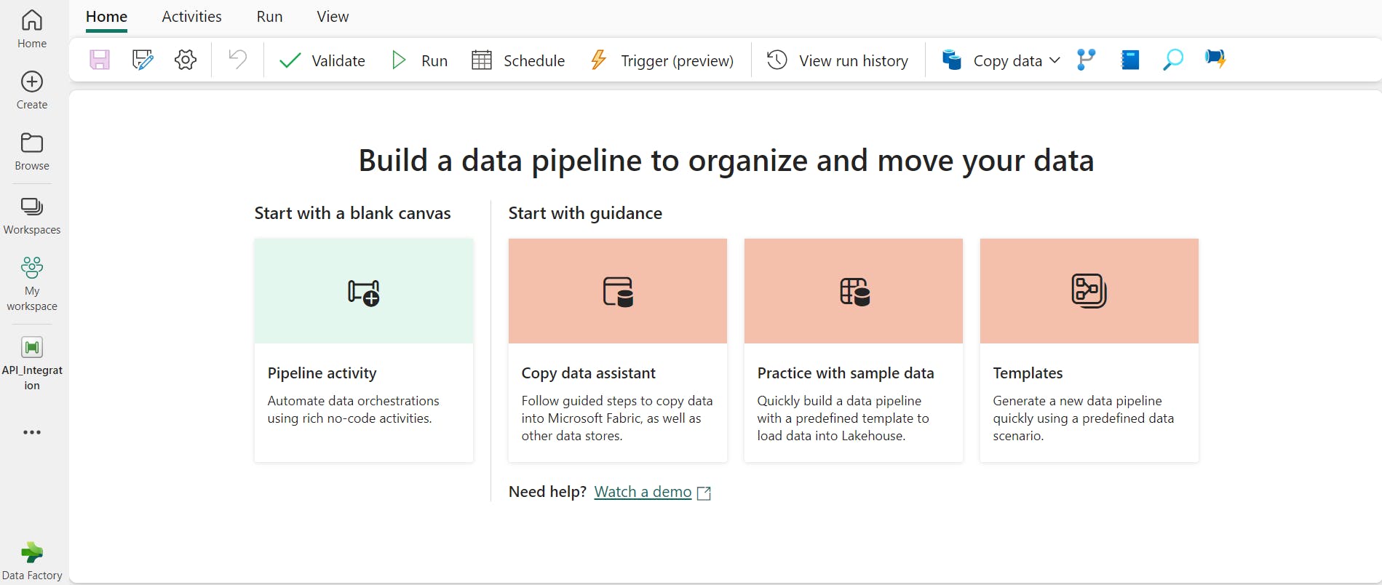This screenshot has width=1382, height=585.
Task: Run the pipeline from toolbar
Action: [x=420, y=60]
